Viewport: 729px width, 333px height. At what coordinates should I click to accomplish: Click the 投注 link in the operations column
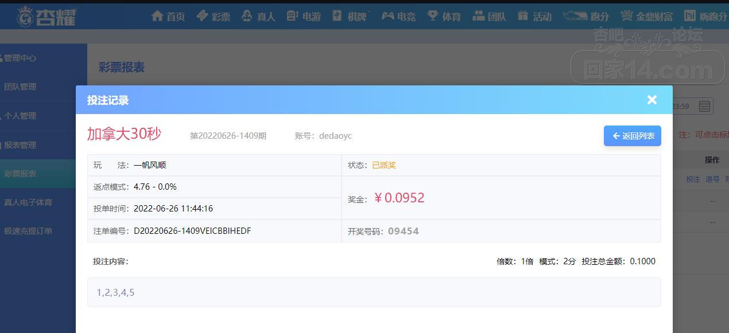[693, 179]
